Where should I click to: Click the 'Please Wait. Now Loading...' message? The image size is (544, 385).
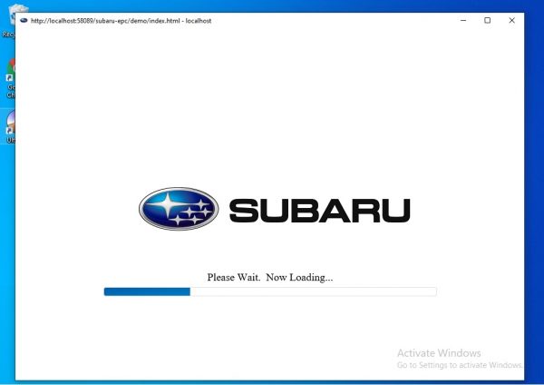[x=270, y=277]
